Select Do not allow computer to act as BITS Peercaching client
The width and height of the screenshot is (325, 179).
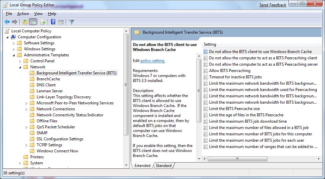[263, 58]
